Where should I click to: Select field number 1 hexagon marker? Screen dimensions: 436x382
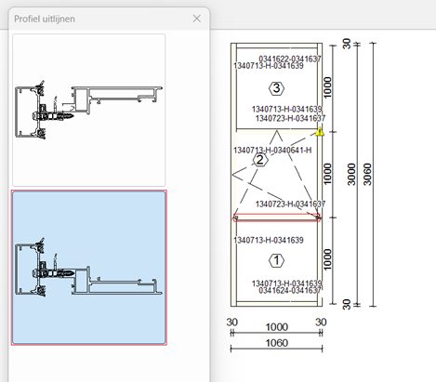pos(276,260)
